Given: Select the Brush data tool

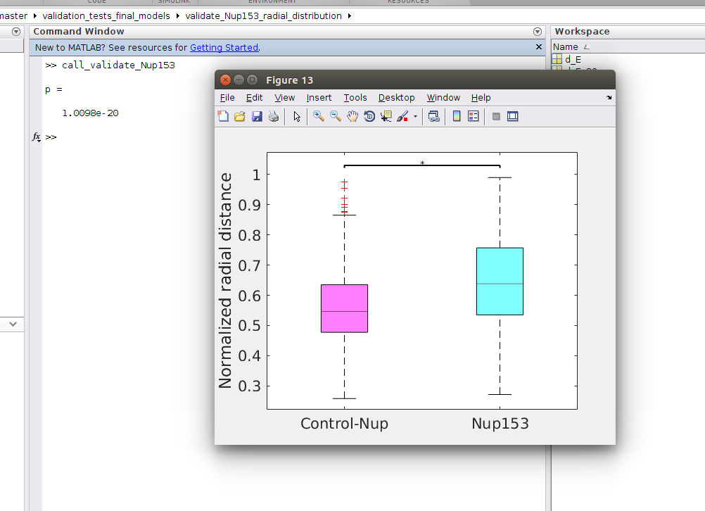Looking at the screenshot, I should (x=402, y=117).
